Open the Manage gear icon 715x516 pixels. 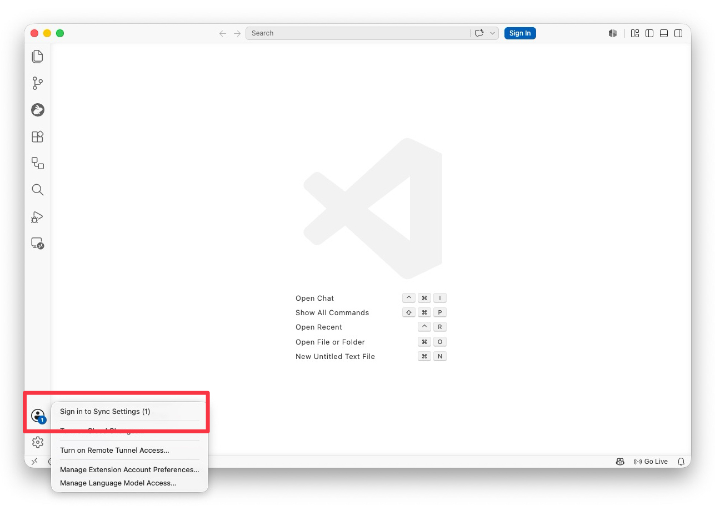37,442
